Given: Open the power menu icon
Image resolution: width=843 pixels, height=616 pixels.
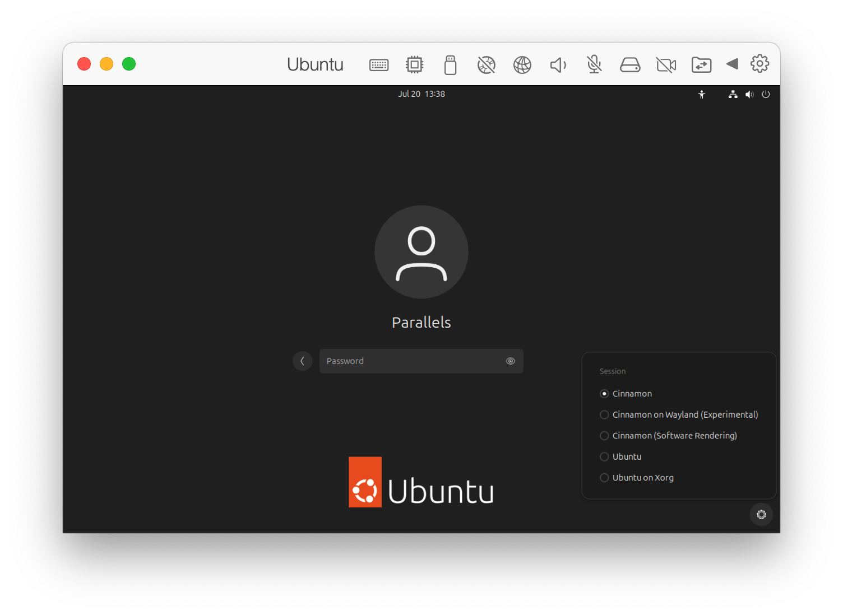Looking at the screenshot, I should (766, 94).
